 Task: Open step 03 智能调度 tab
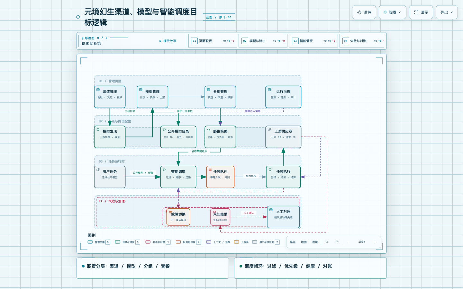(313, 41)
